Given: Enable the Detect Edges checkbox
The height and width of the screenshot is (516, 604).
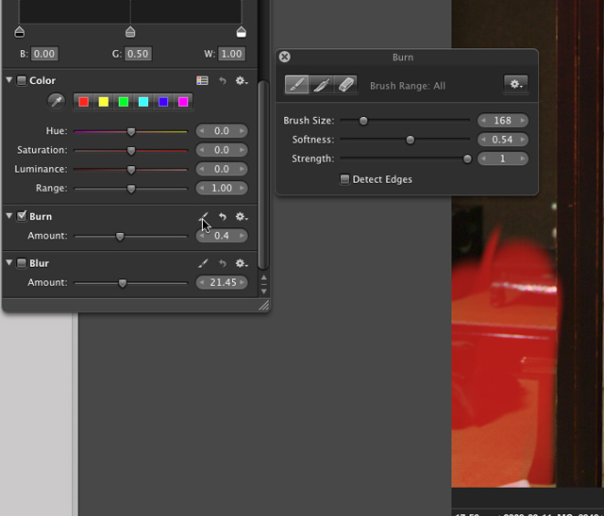Looking at the screenshot, I should [345, 179].
